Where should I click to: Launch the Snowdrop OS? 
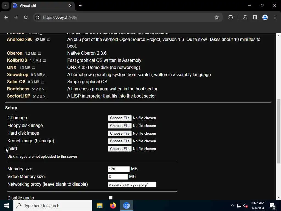[x=18, y=75]
